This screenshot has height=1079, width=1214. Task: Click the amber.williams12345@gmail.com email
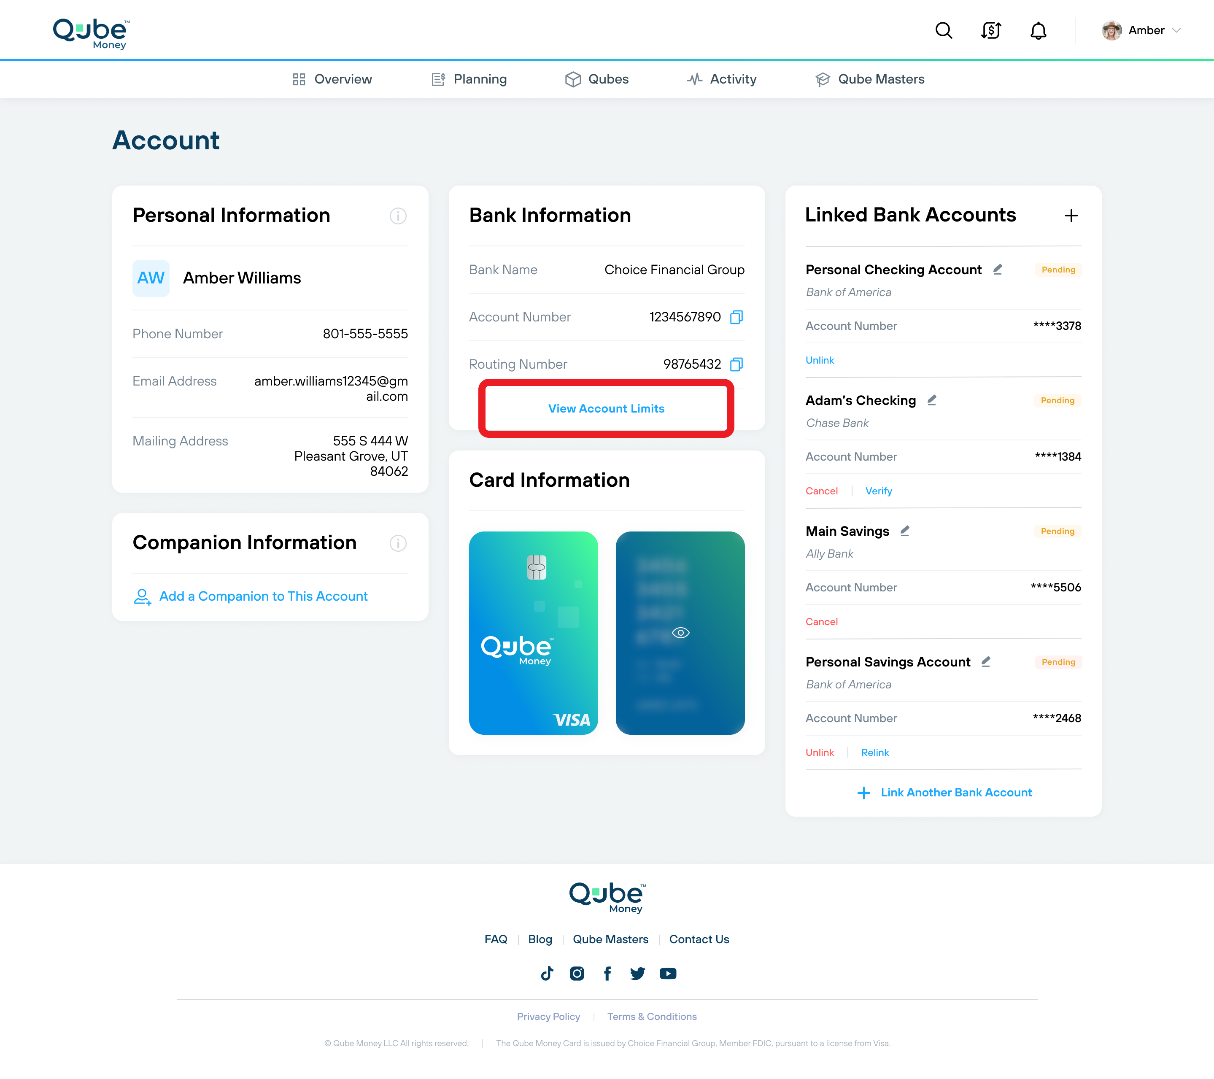pos(331,388)
